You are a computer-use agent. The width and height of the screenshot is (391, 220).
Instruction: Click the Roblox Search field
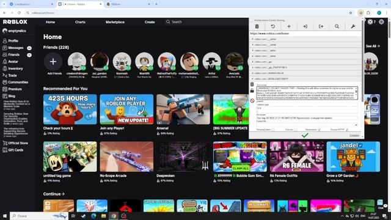207,22
